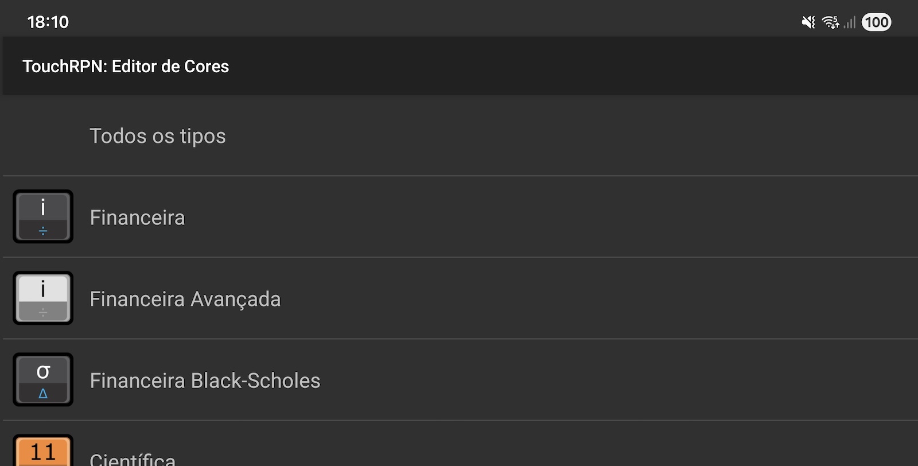Select the Todos os tipos entry
The image size is (918, 466).
click(x=158, y=136)
